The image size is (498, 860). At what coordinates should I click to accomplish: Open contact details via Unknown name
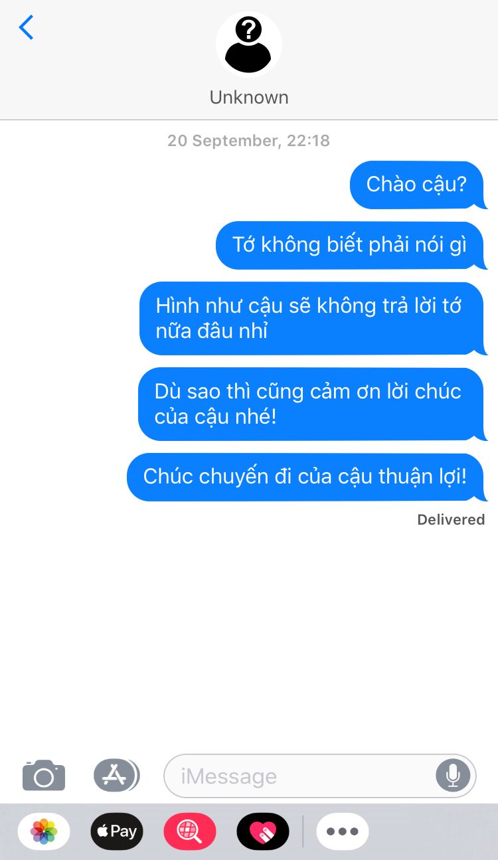point(249,97)
